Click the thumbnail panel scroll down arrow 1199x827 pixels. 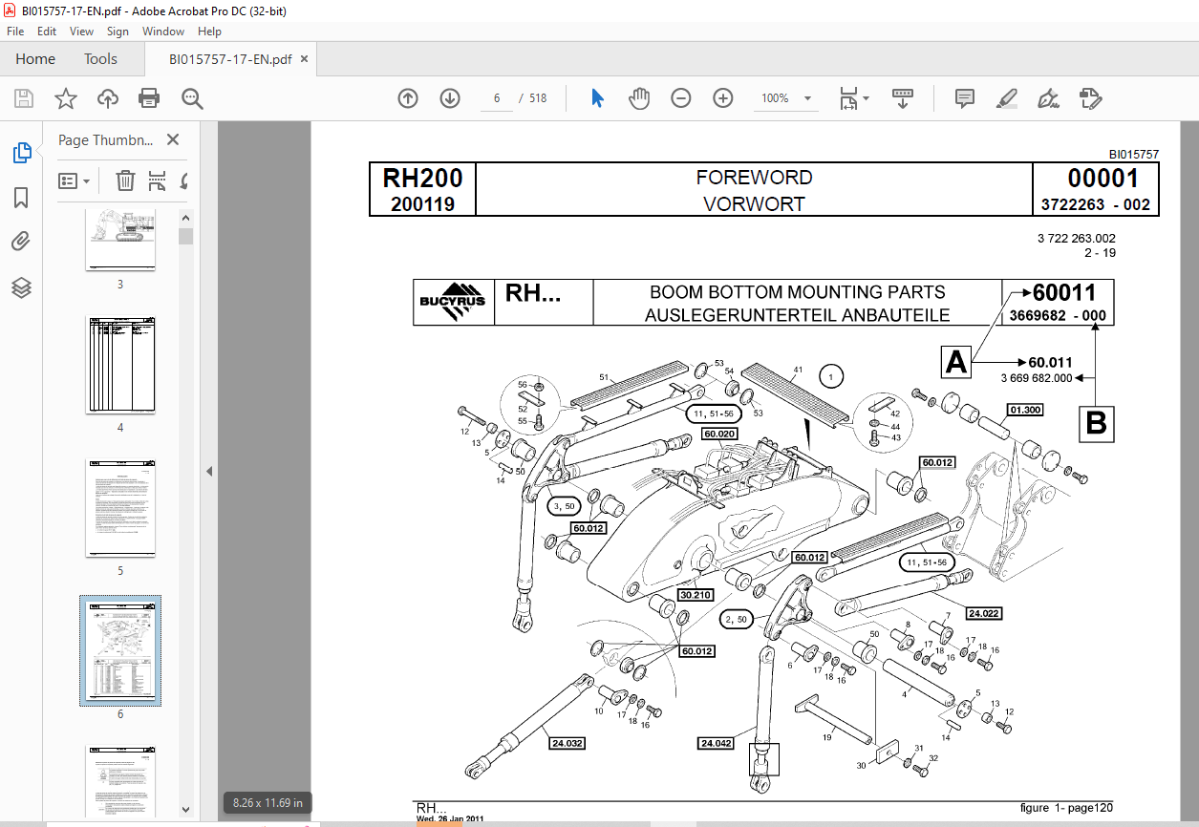click(x=186, y=810)
